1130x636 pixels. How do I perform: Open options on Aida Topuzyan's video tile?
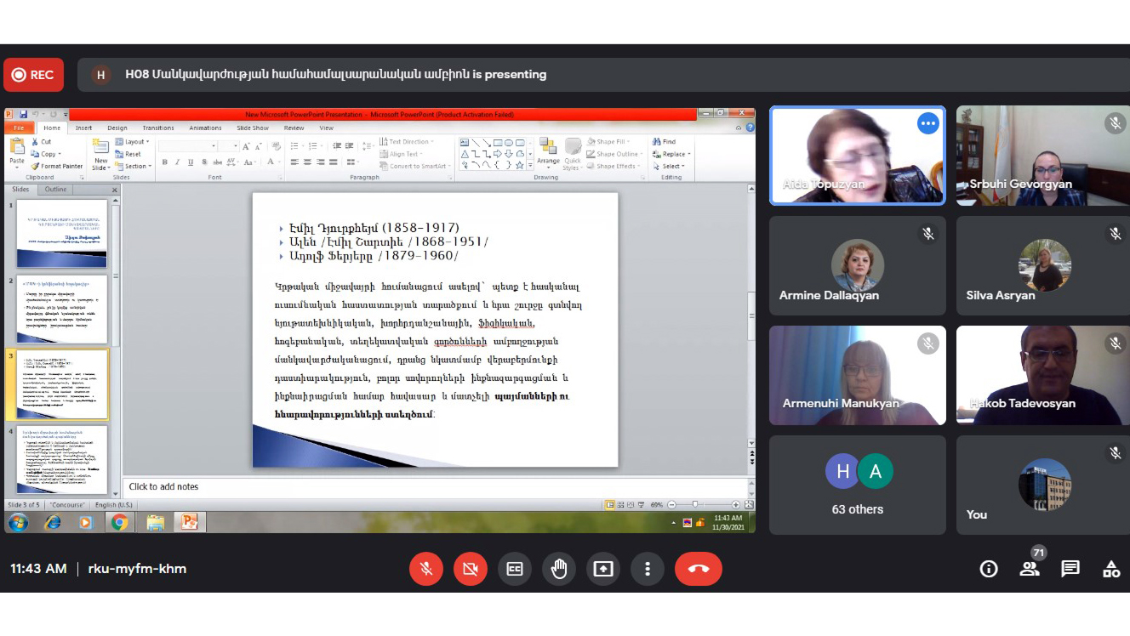point(927,124)
